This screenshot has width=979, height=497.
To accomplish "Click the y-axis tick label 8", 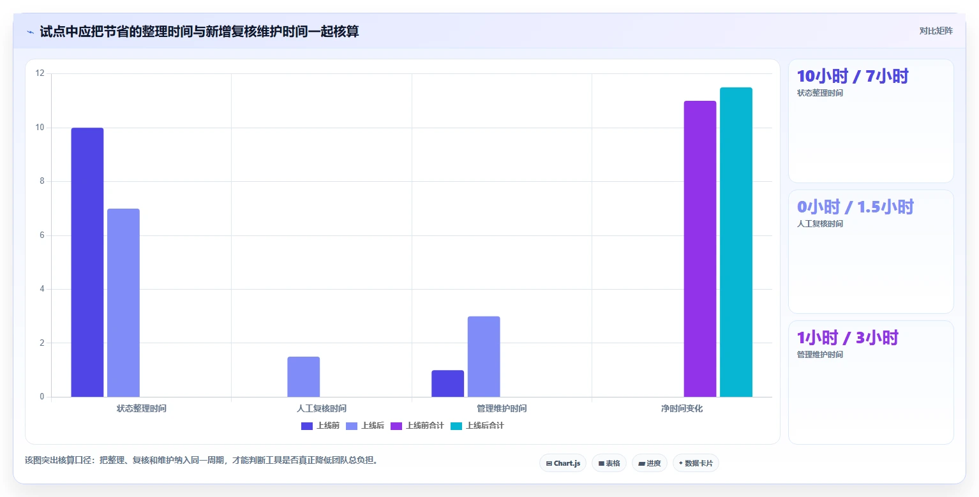I will (42, 181).
